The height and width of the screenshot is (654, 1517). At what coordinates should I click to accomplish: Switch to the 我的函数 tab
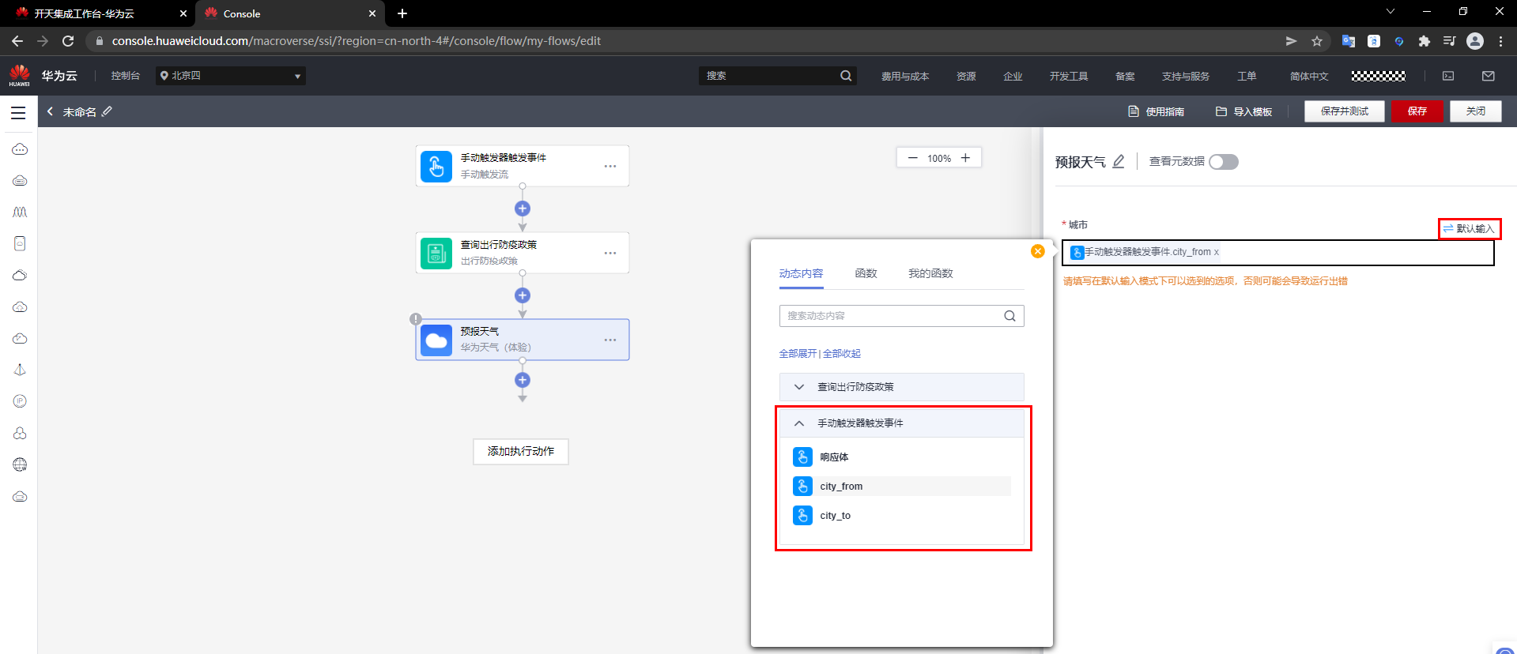coord(930,273)
